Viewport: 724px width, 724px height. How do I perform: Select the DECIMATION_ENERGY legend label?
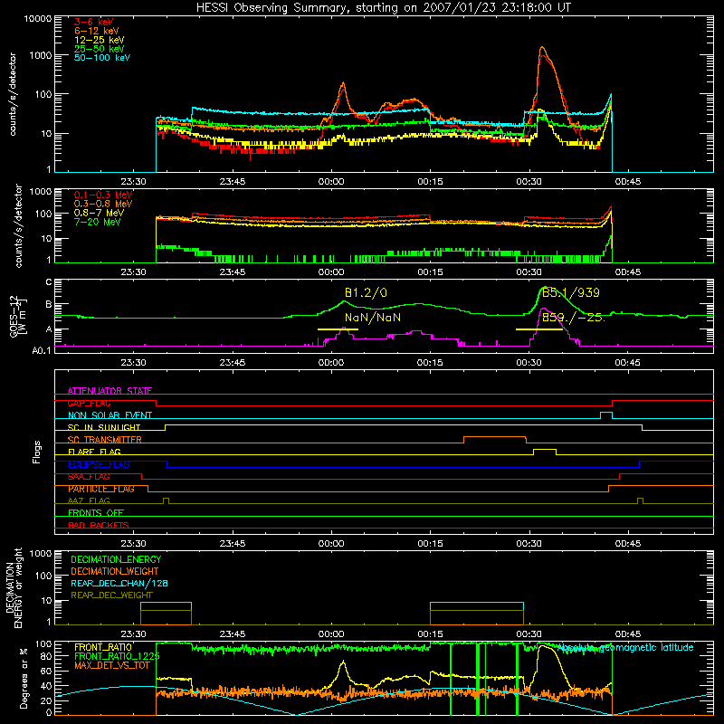(116, 559)
